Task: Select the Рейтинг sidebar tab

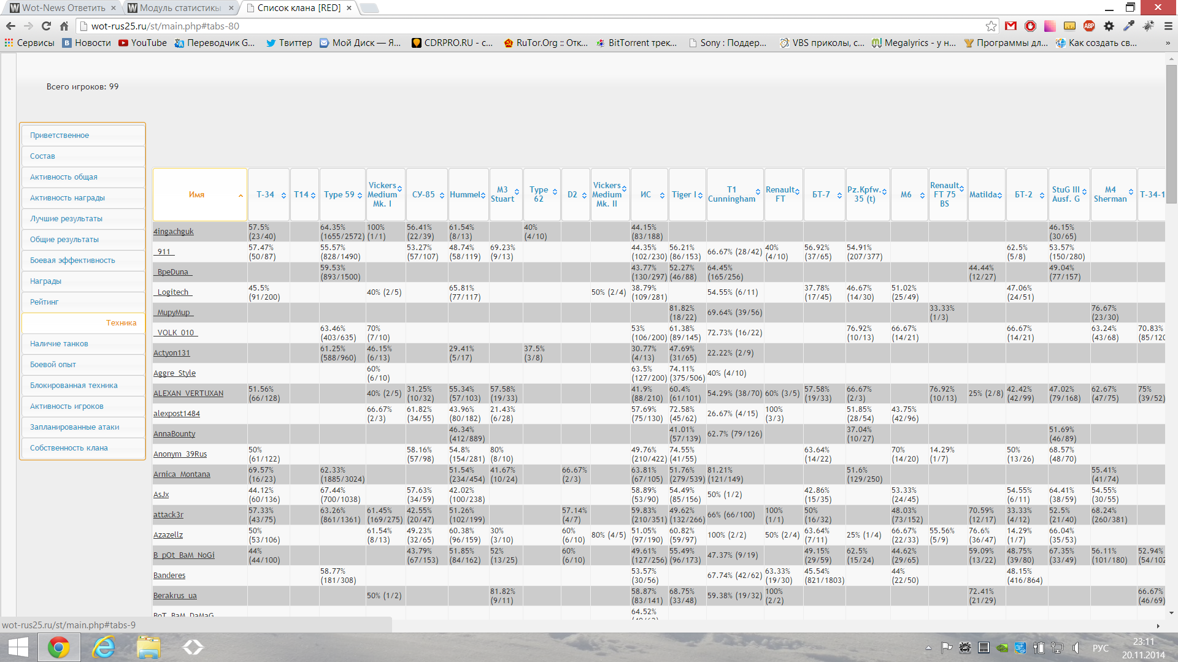Action: click(x=83, y=302)
